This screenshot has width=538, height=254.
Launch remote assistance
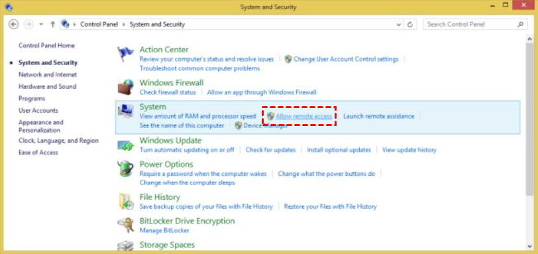tap(379, 116)
